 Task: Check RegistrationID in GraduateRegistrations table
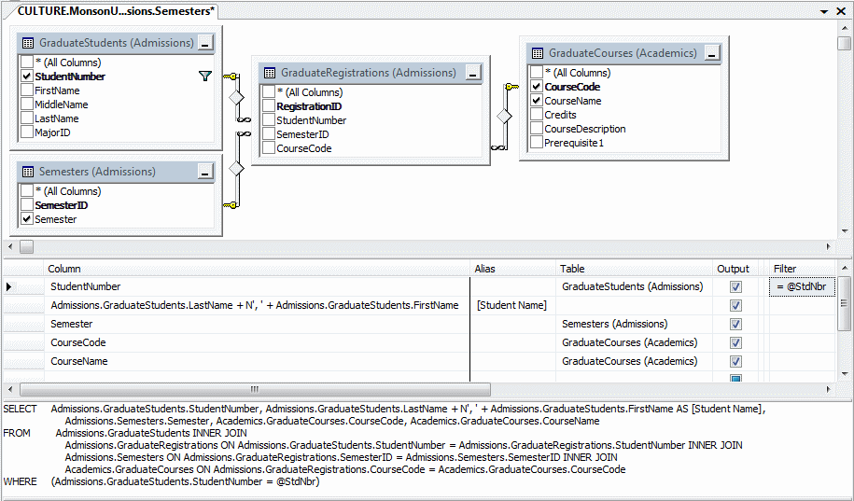click(x=269, y=106)
